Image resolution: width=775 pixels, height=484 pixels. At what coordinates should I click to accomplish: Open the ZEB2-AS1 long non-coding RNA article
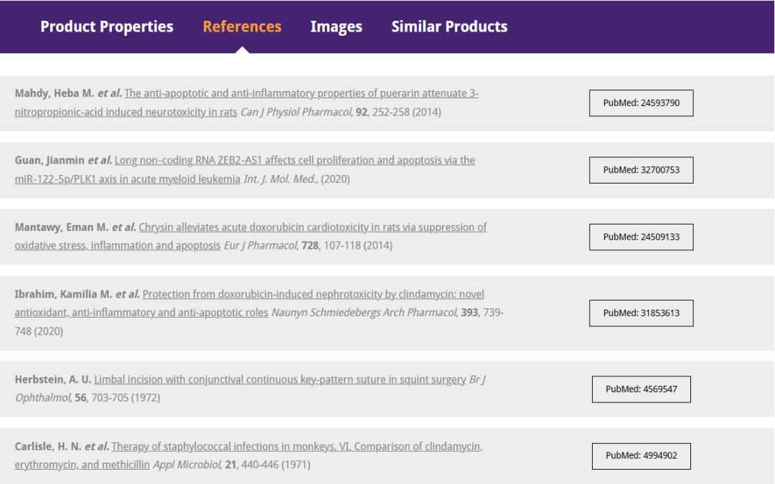pyautogui.click(x=294, y=161)
